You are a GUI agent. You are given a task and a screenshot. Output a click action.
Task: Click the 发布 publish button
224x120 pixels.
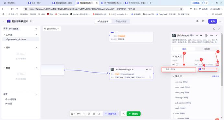tap(213, 21)
